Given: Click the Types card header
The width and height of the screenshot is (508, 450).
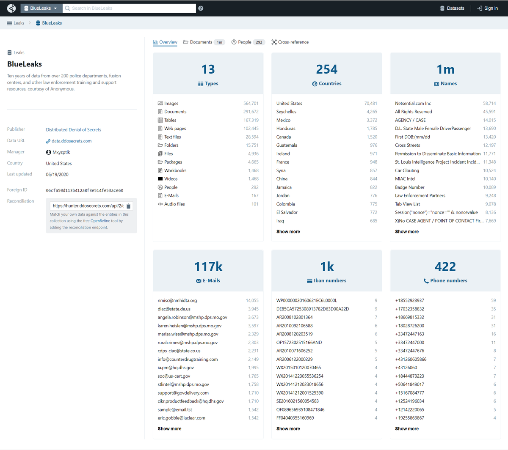Looking at the screenshot, I should click(x=208, y=74).
